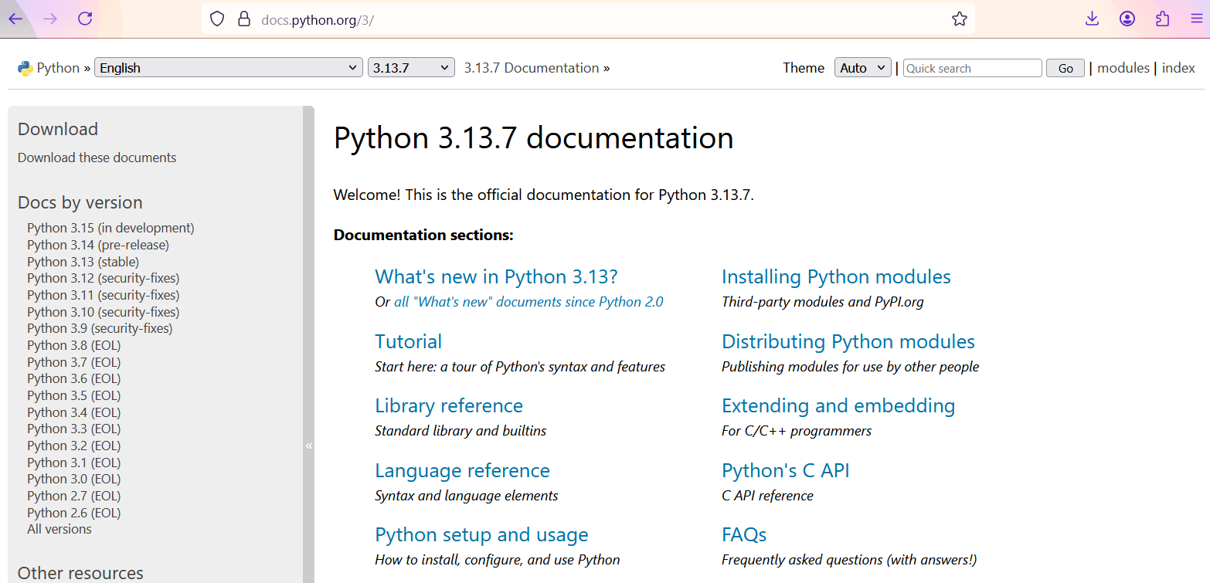
Task: Open Python 3.6 (EOL) docs
Action: pos(73,378)
